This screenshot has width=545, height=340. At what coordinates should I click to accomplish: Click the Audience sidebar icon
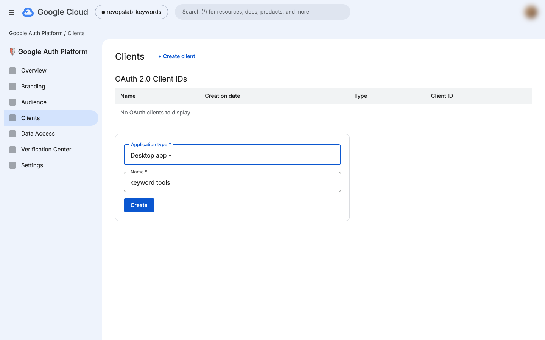coord(12,102)
